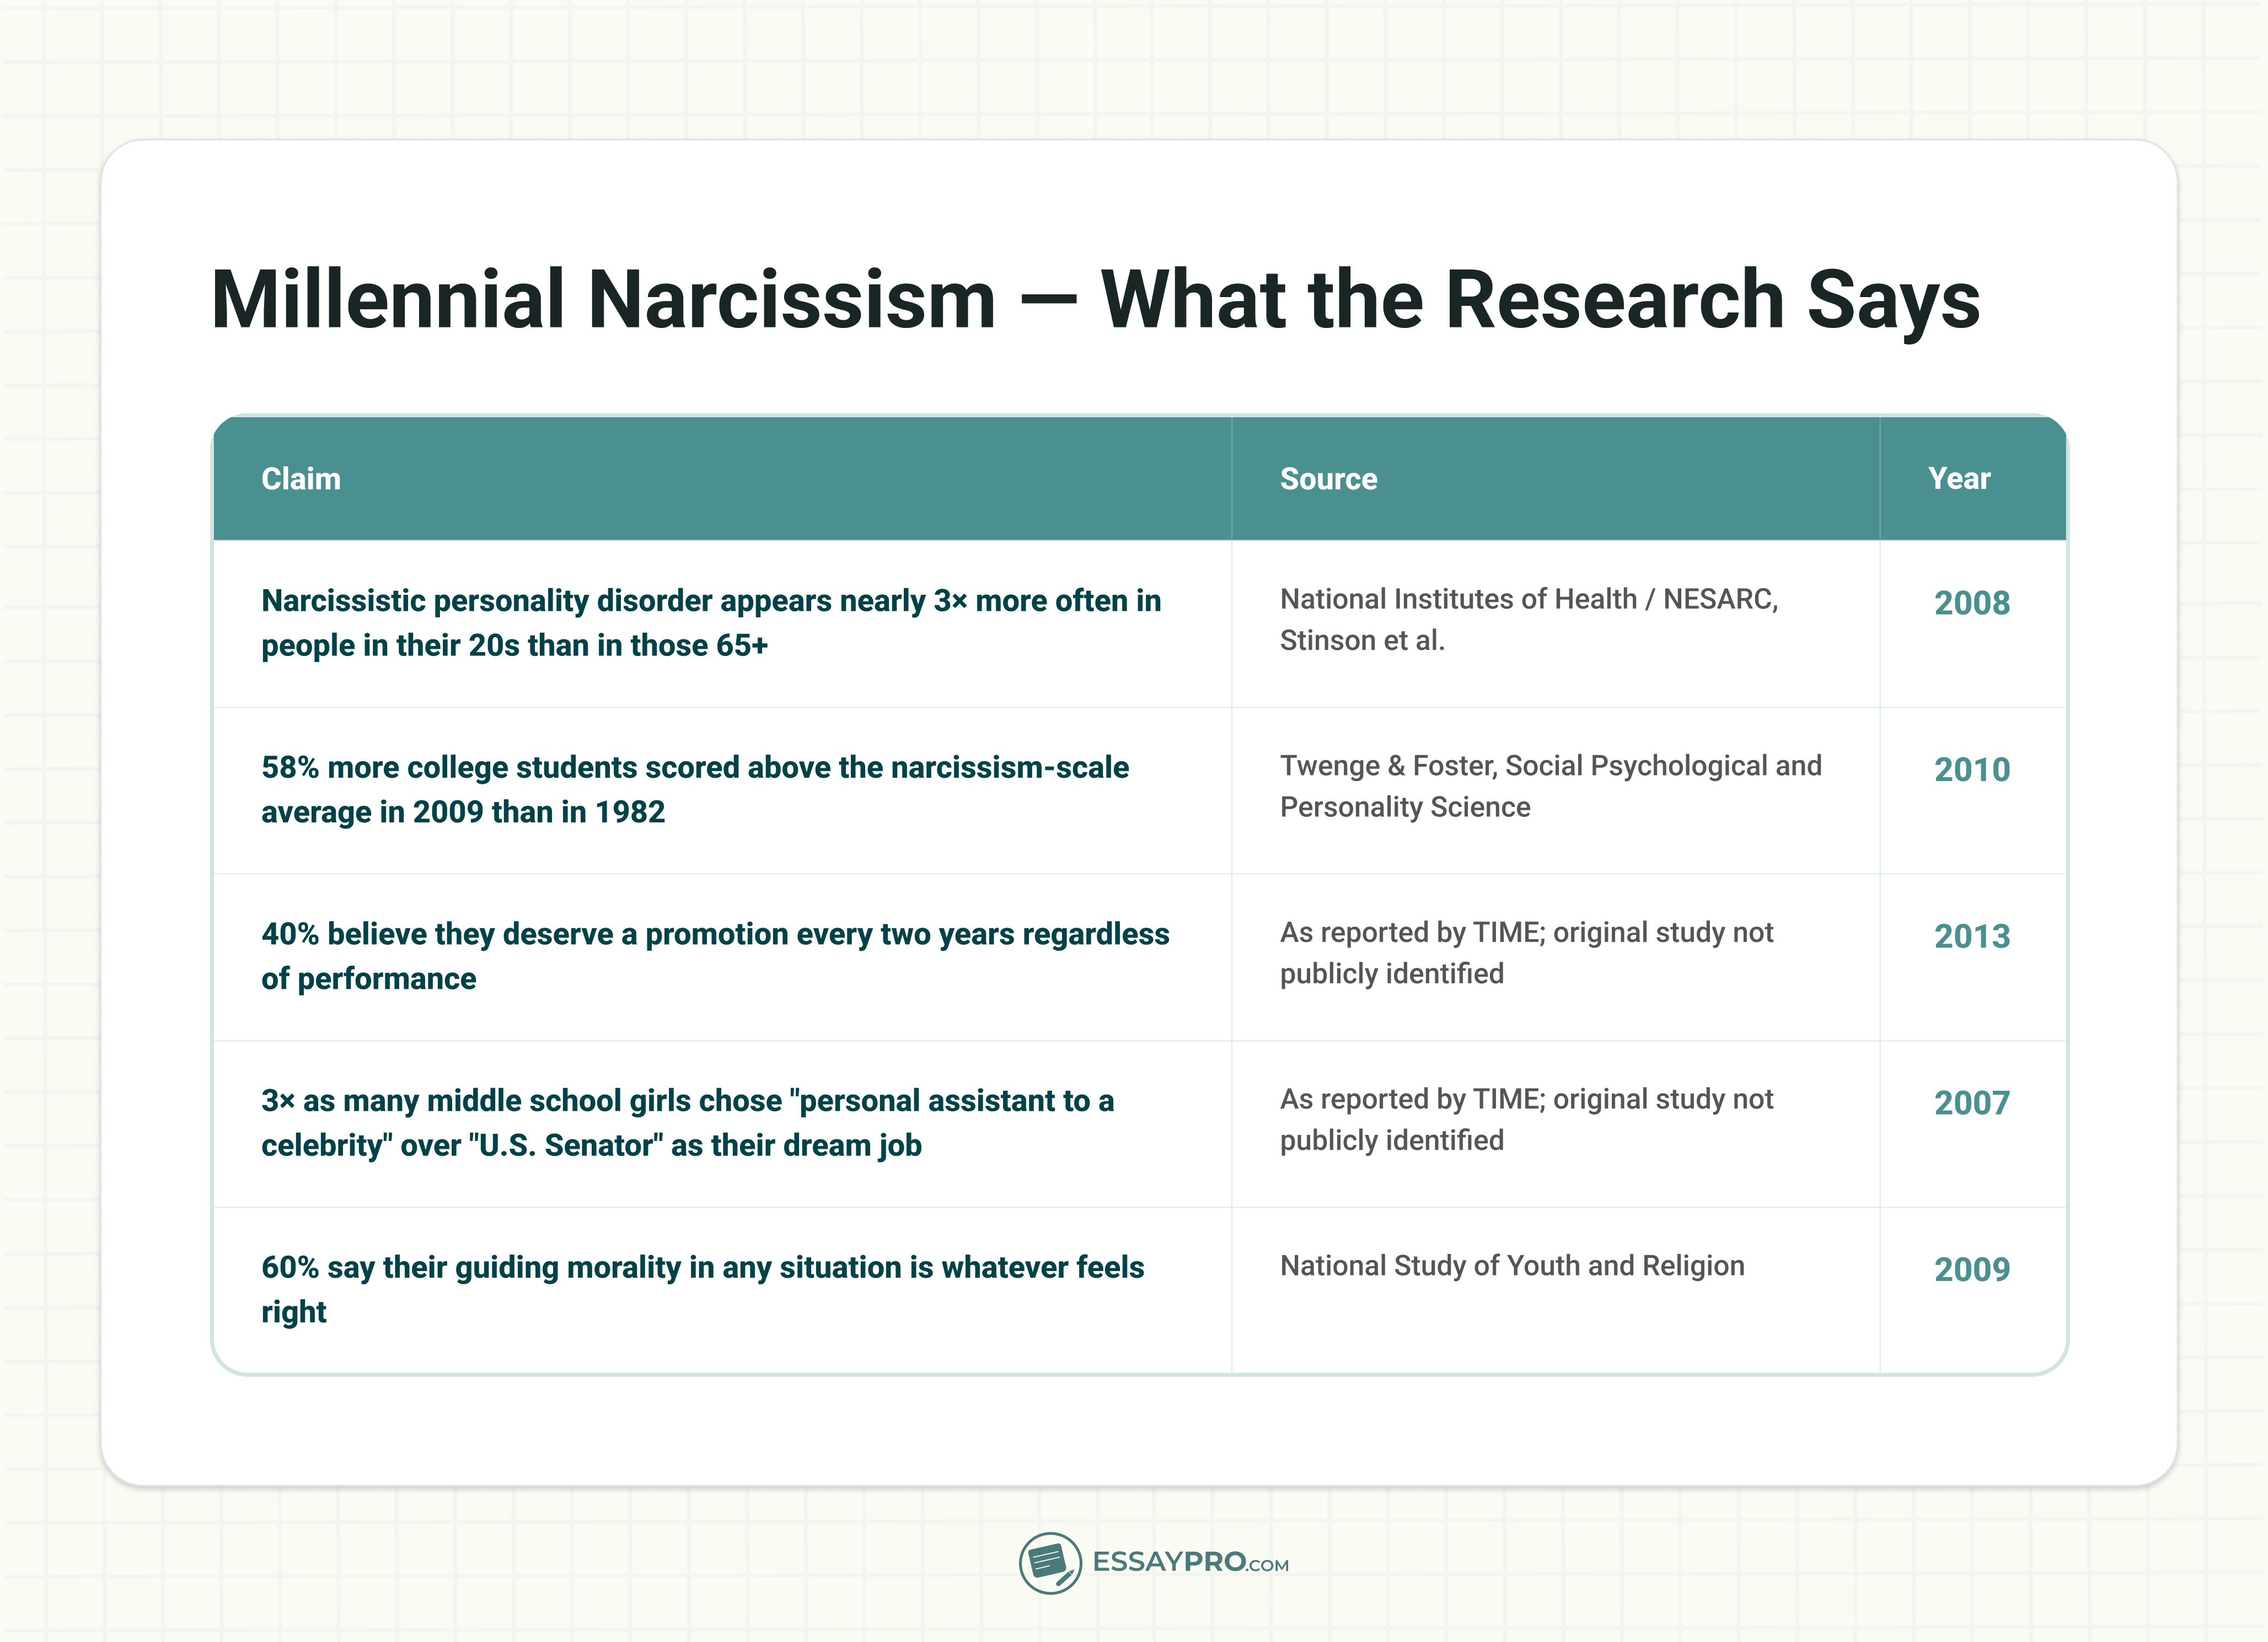
Task: Select the 60% guiding morality claim
Action: [702, 1289]
